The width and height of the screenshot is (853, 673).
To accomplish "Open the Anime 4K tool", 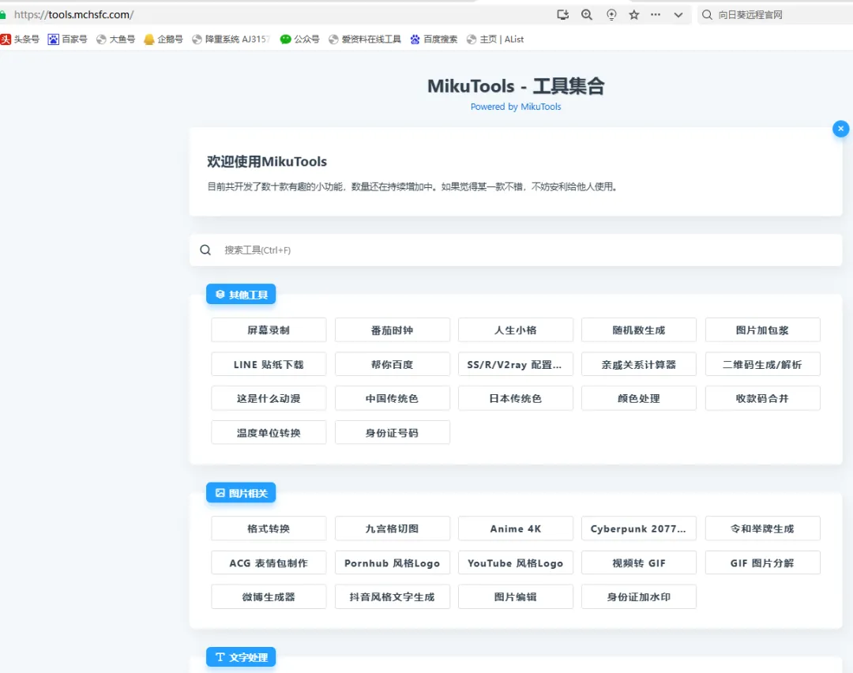I will point(516,528).
